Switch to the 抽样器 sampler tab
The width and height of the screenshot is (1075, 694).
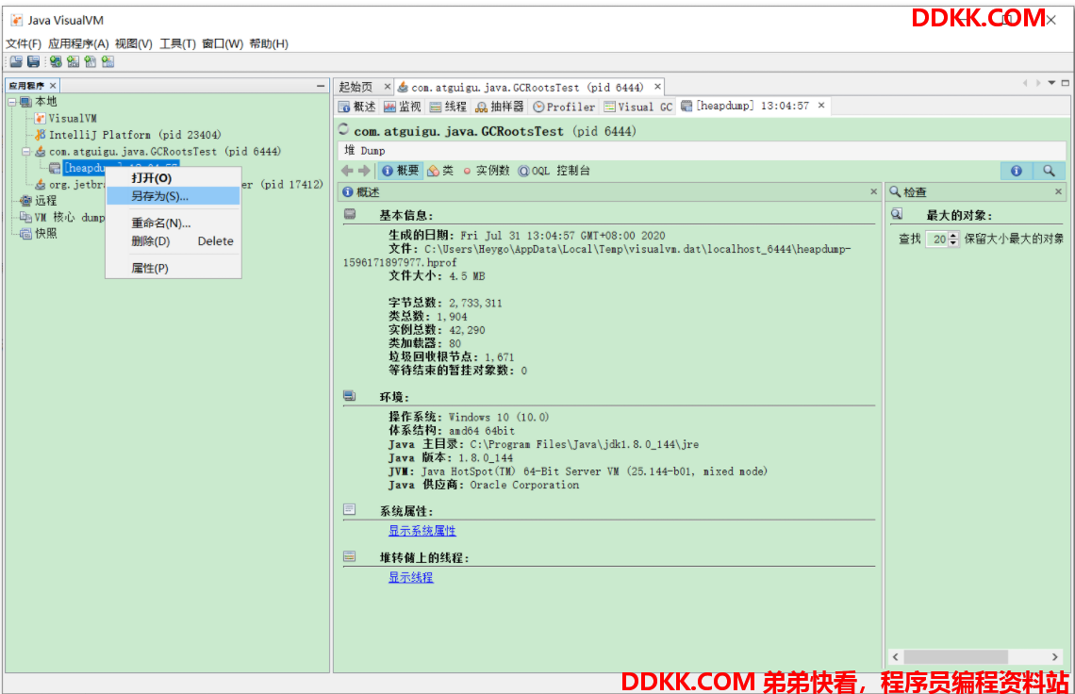[x=499, y=107]
